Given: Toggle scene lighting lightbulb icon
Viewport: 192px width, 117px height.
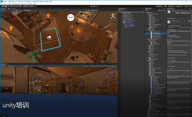Looking at the screenshot, I should 16,11.
